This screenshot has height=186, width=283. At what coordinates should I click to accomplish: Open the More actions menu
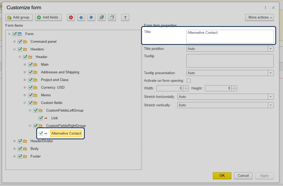[x=259, y=17]
